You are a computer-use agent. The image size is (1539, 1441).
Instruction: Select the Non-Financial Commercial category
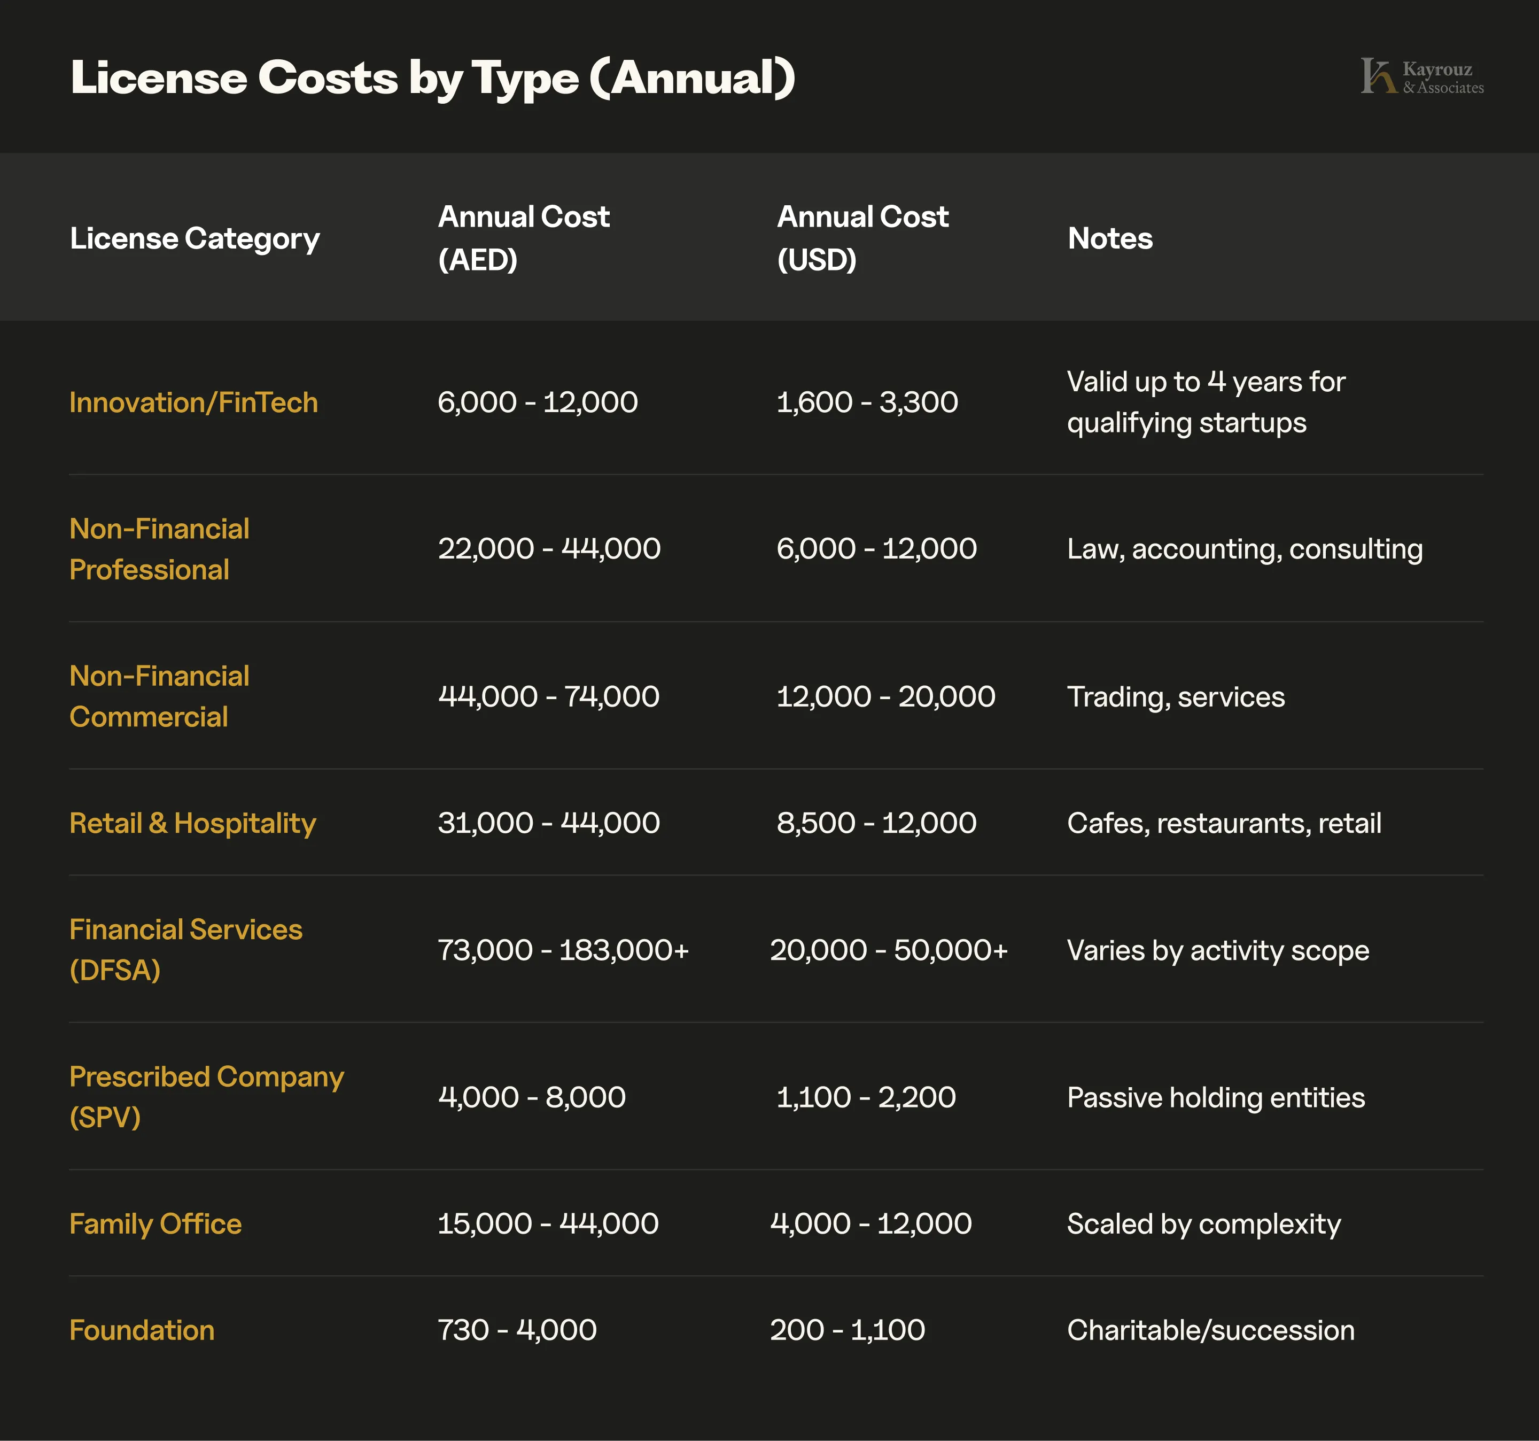pyautogui.click(x=159, y=696)
